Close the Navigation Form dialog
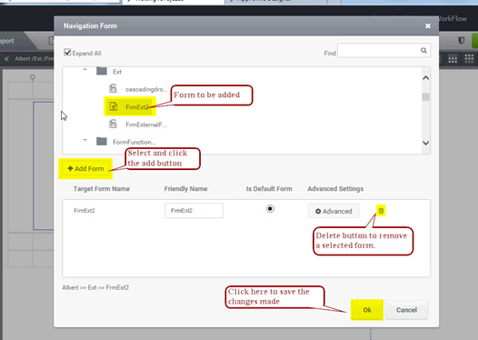478x340 pixels. pyautogui.click(x=428, y=26)
